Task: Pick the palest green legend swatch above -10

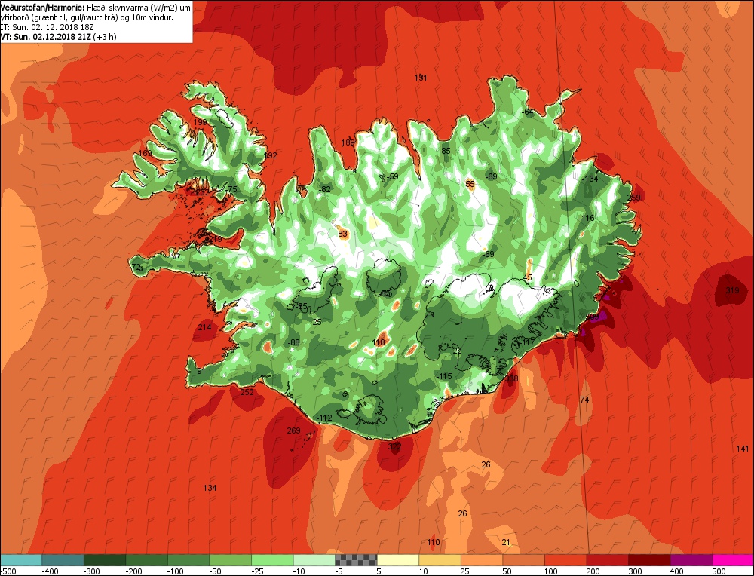Action: [314, 559]
